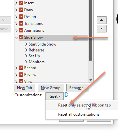Select the Monitors group label
118x135 pixels.
tap(37, 62)
